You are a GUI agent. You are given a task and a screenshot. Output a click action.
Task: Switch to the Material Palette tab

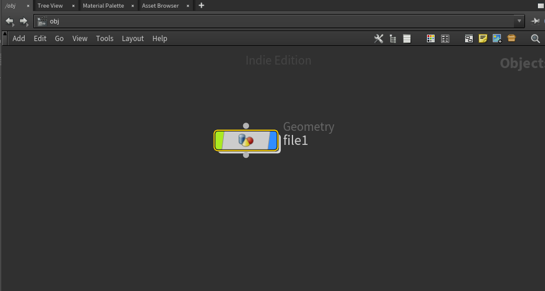click(103, 5)
